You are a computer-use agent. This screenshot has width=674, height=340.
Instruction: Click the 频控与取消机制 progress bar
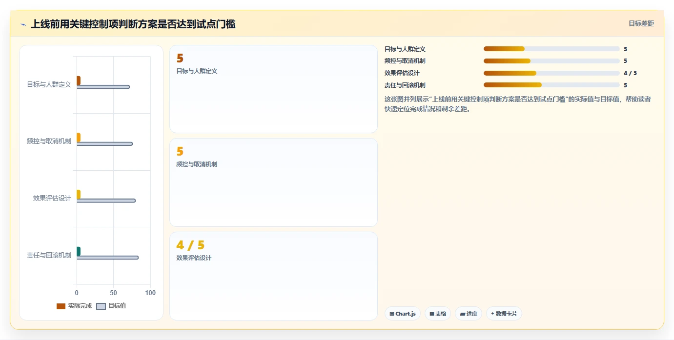[x=551, y=61]
